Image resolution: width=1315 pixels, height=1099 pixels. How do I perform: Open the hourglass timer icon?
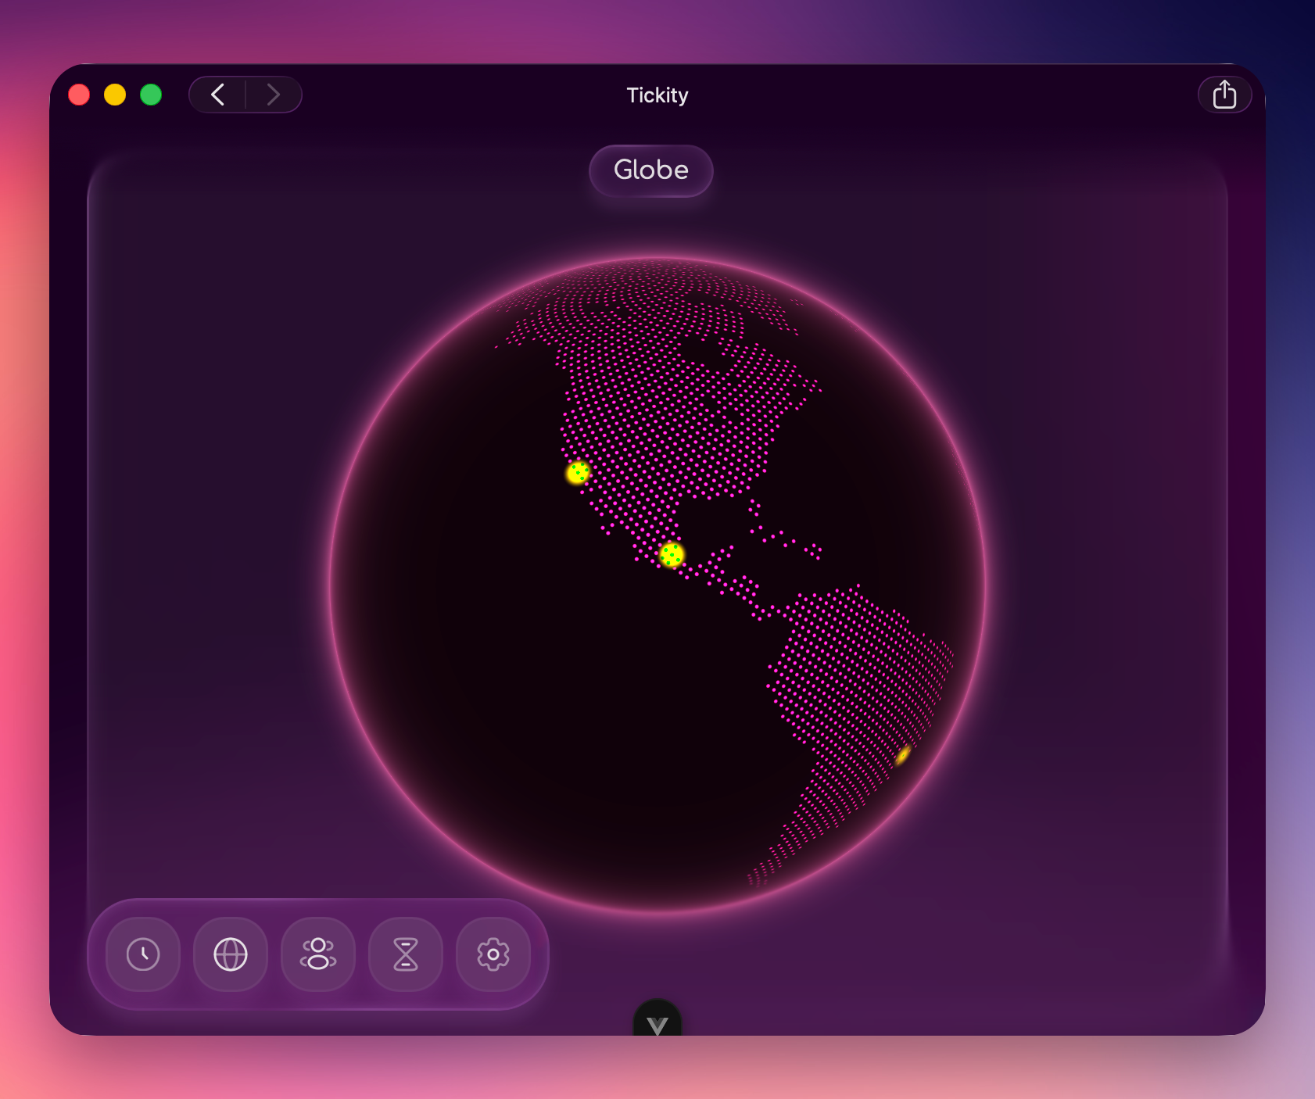(x=406, y=954)
